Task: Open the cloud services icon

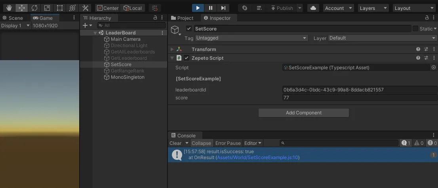Action: point(313,8)
